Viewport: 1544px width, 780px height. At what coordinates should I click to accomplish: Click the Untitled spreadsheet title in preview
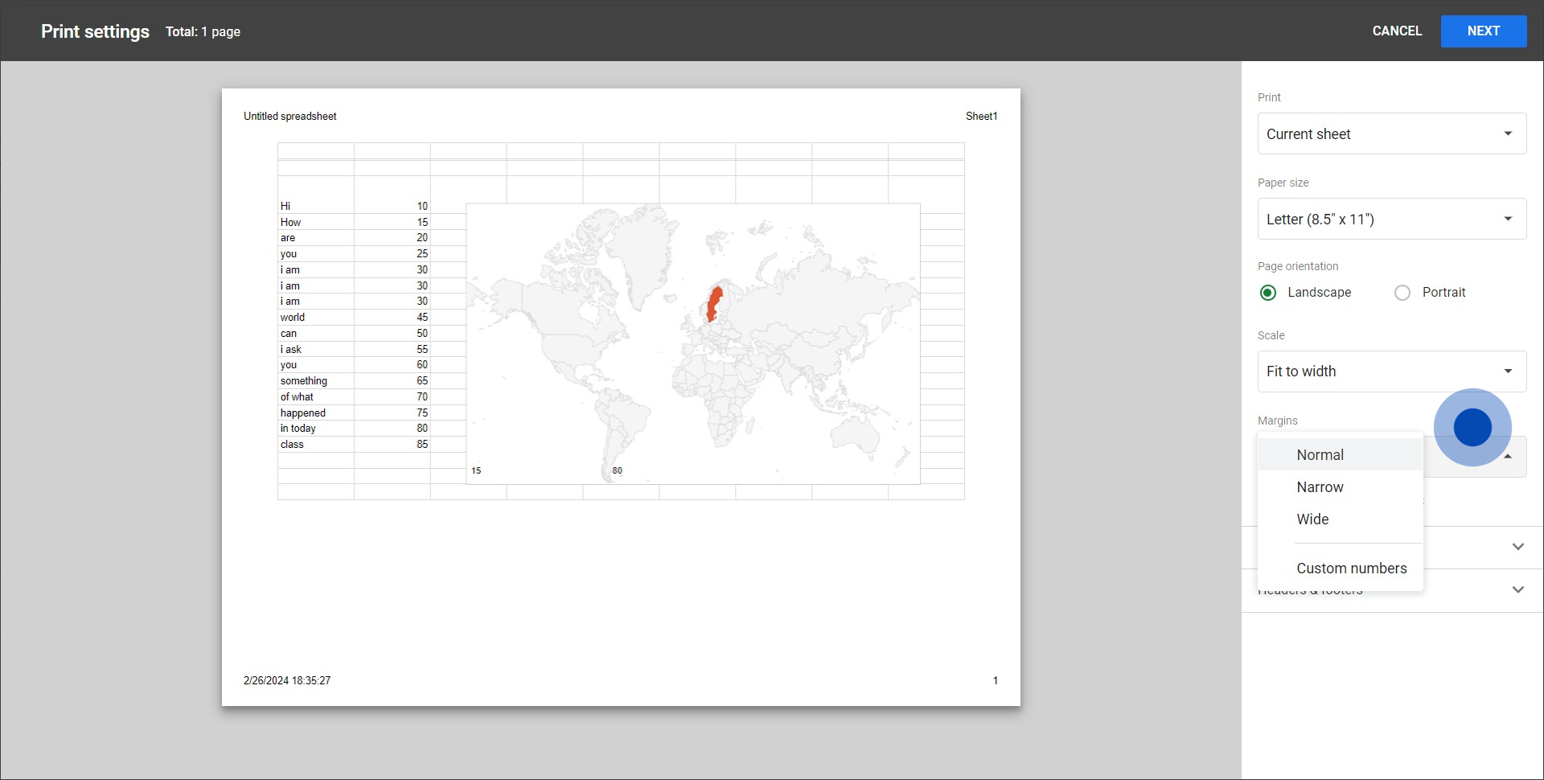[x=289, y=117]
